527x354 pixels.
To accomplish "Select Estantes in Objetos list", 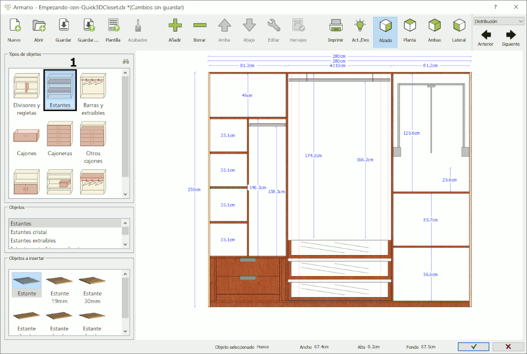I will [x=65, y=224].
